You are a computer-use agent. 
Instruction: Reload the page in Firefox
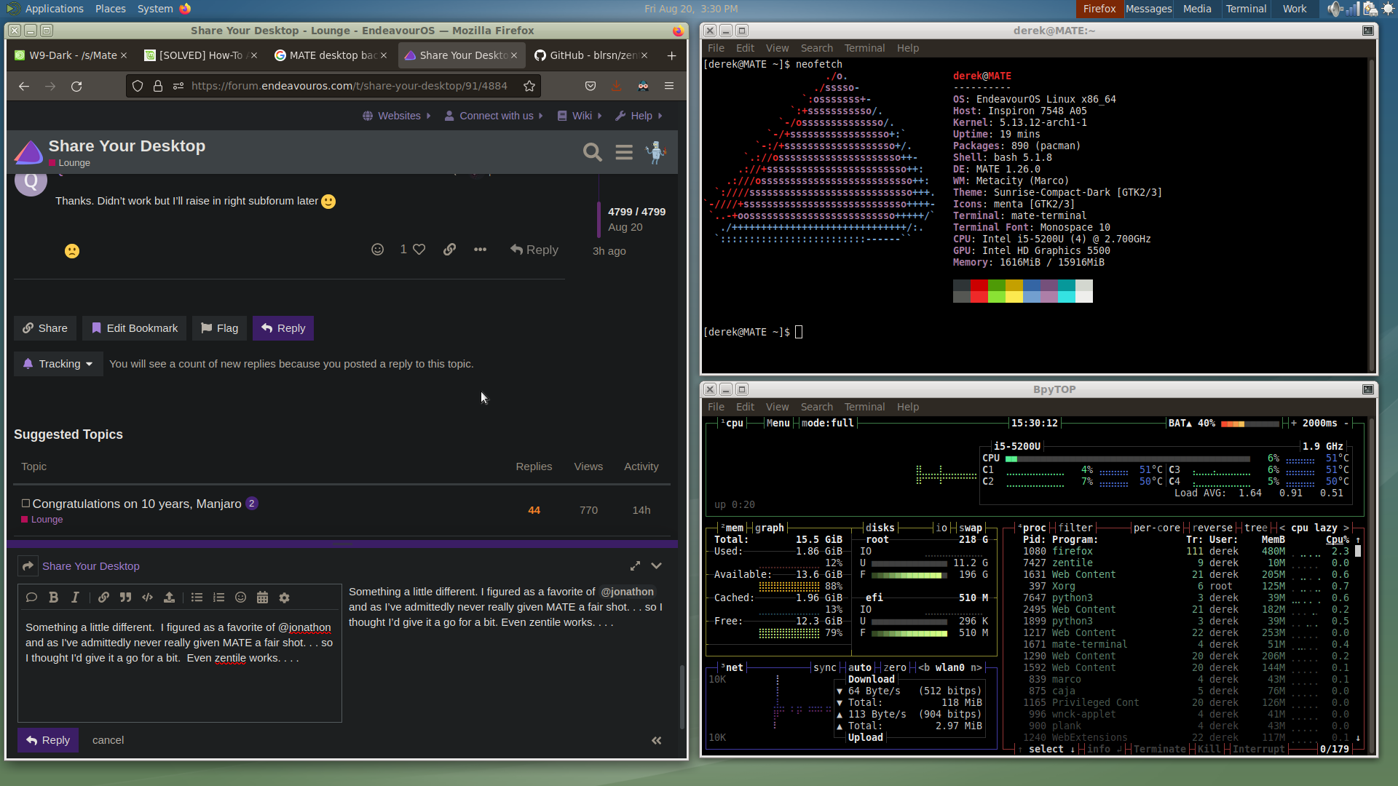[x=76, y=86]
